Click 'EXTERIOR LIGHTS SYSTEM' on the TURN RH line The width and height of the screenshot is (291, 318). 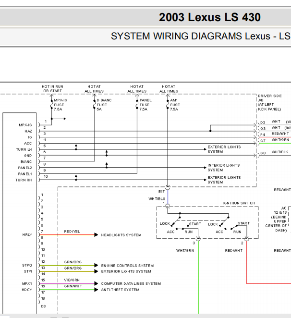pyautogui.click(x=224, y=180)
